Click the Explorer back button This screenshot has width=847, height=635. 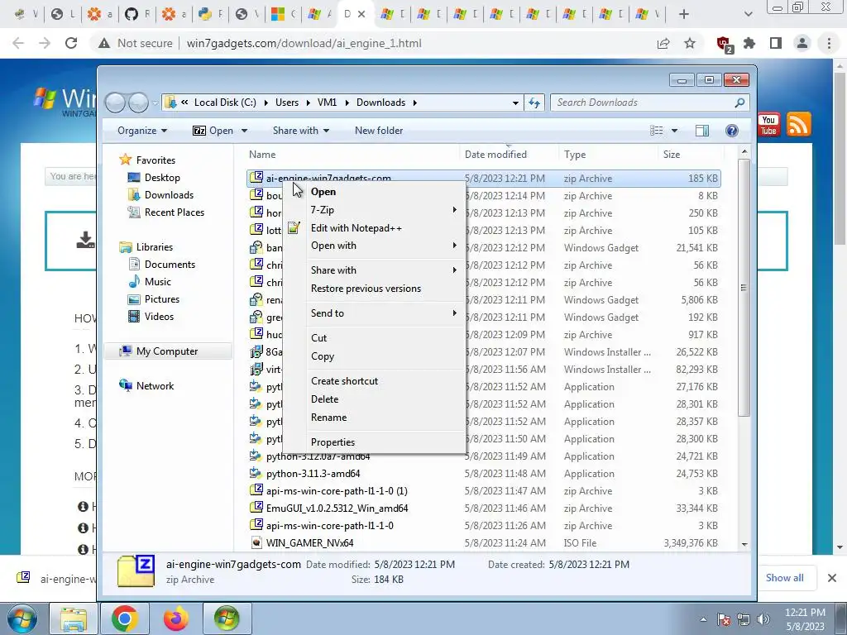click(115, 103)
